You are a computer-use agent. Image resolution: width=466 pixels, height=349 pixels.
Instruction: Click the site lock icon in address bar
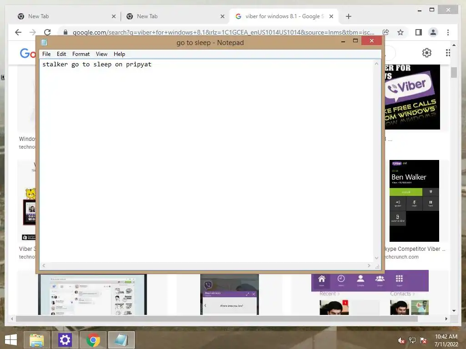(x=66, y=32)
